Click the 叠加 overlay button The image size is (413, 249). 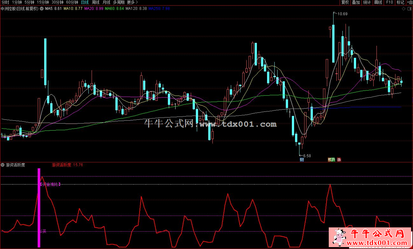356,3
